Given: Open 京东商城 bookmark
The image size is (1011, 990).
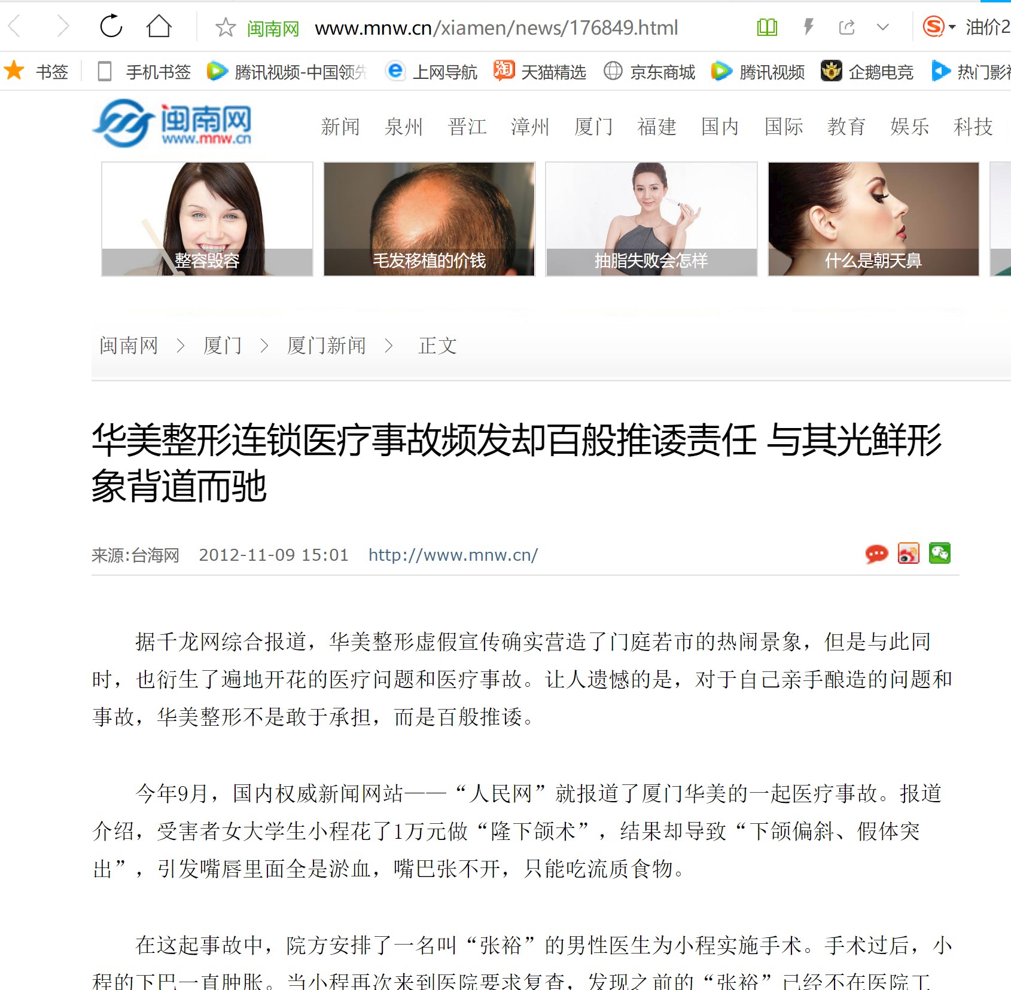Looking at the screenshot, I should pyautogui.click(x=649, y=72).
